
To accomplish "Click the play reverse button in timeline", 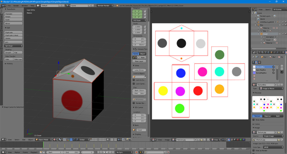I will pos(104,152).
